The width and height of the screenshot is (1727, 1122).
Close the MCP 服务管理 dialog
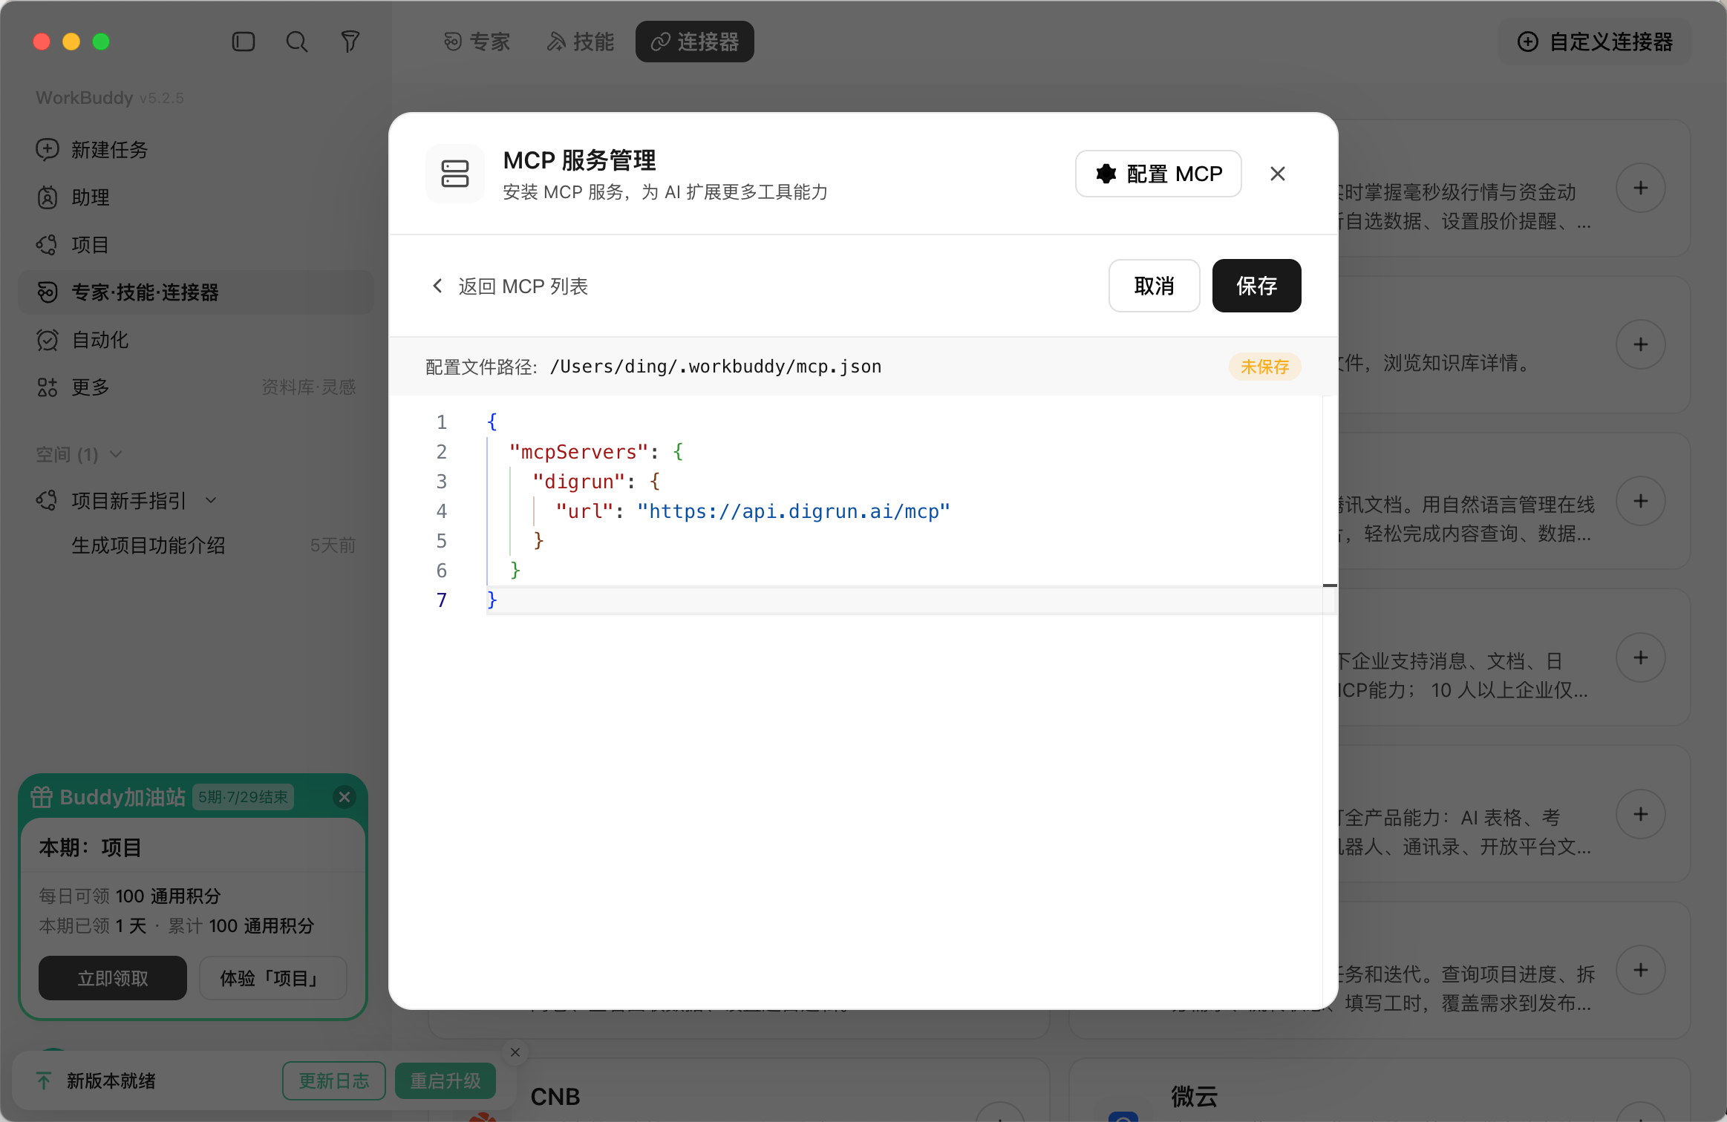coord(1278,174)
